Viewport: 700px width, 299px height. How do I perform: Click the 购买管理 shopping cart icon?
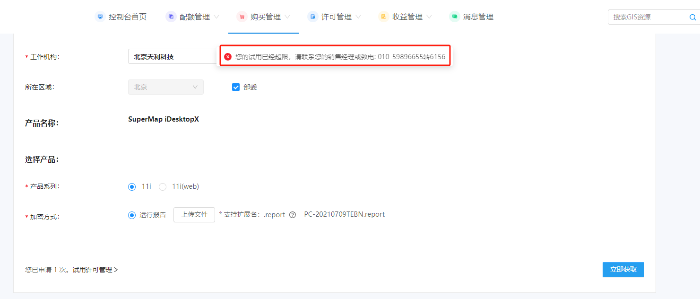point(242,17)
